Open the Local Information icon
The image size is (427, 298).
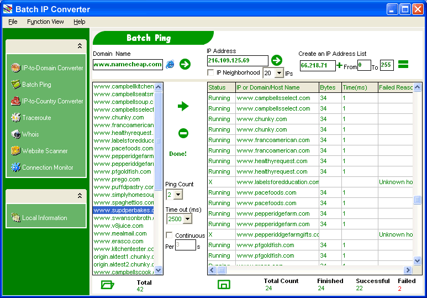[x=15, y=218]
